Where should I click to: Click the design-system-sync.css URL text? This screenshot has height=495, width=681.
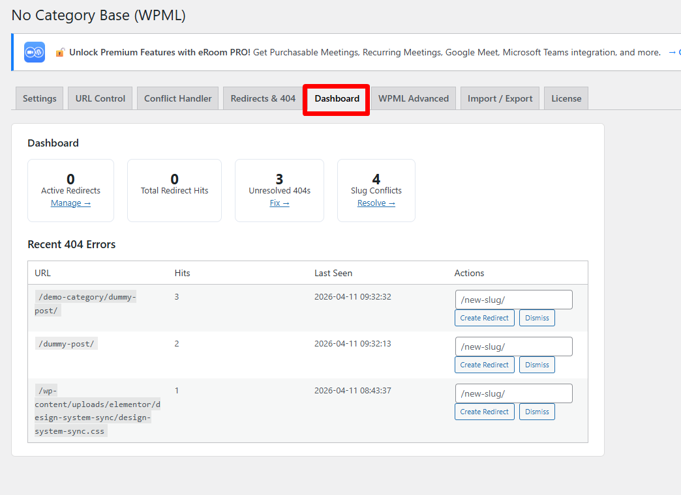tap(97, 411)
